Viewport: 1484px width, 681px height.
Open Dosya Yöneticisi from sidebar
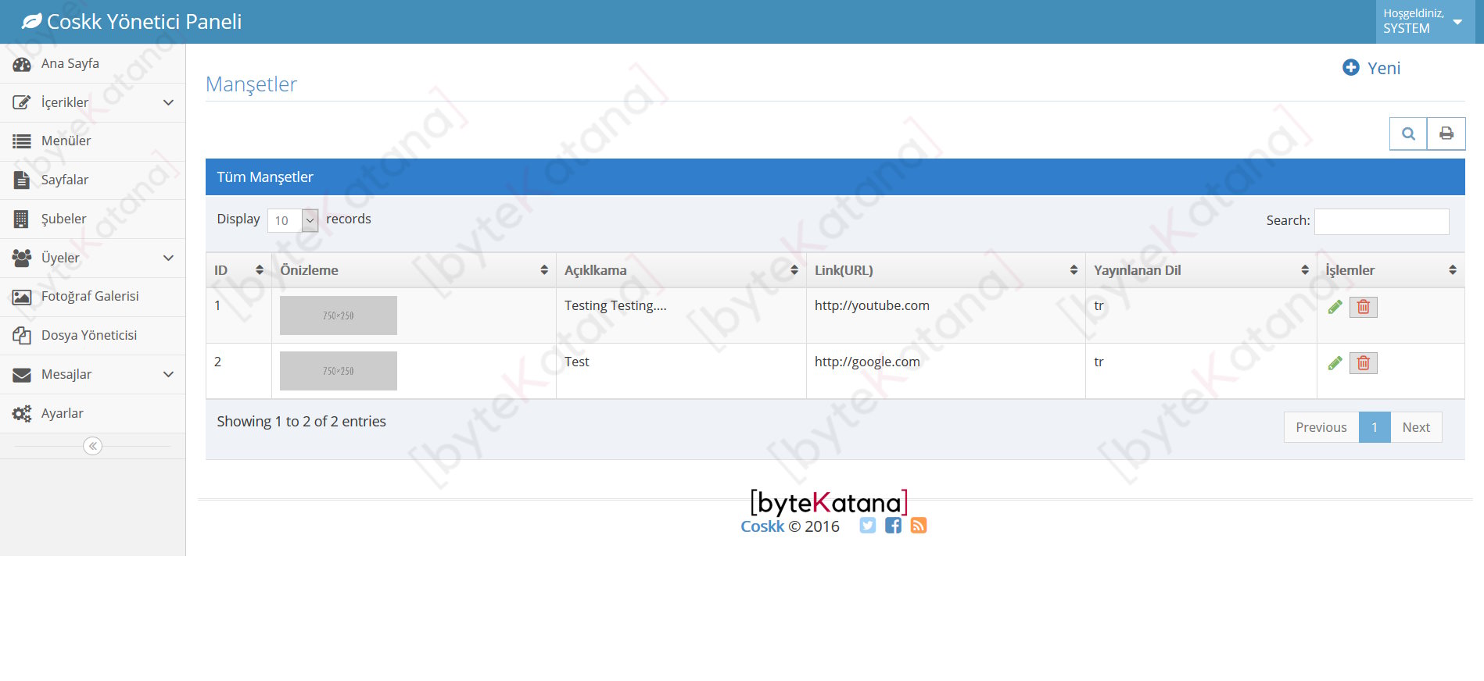coord(89,335)
